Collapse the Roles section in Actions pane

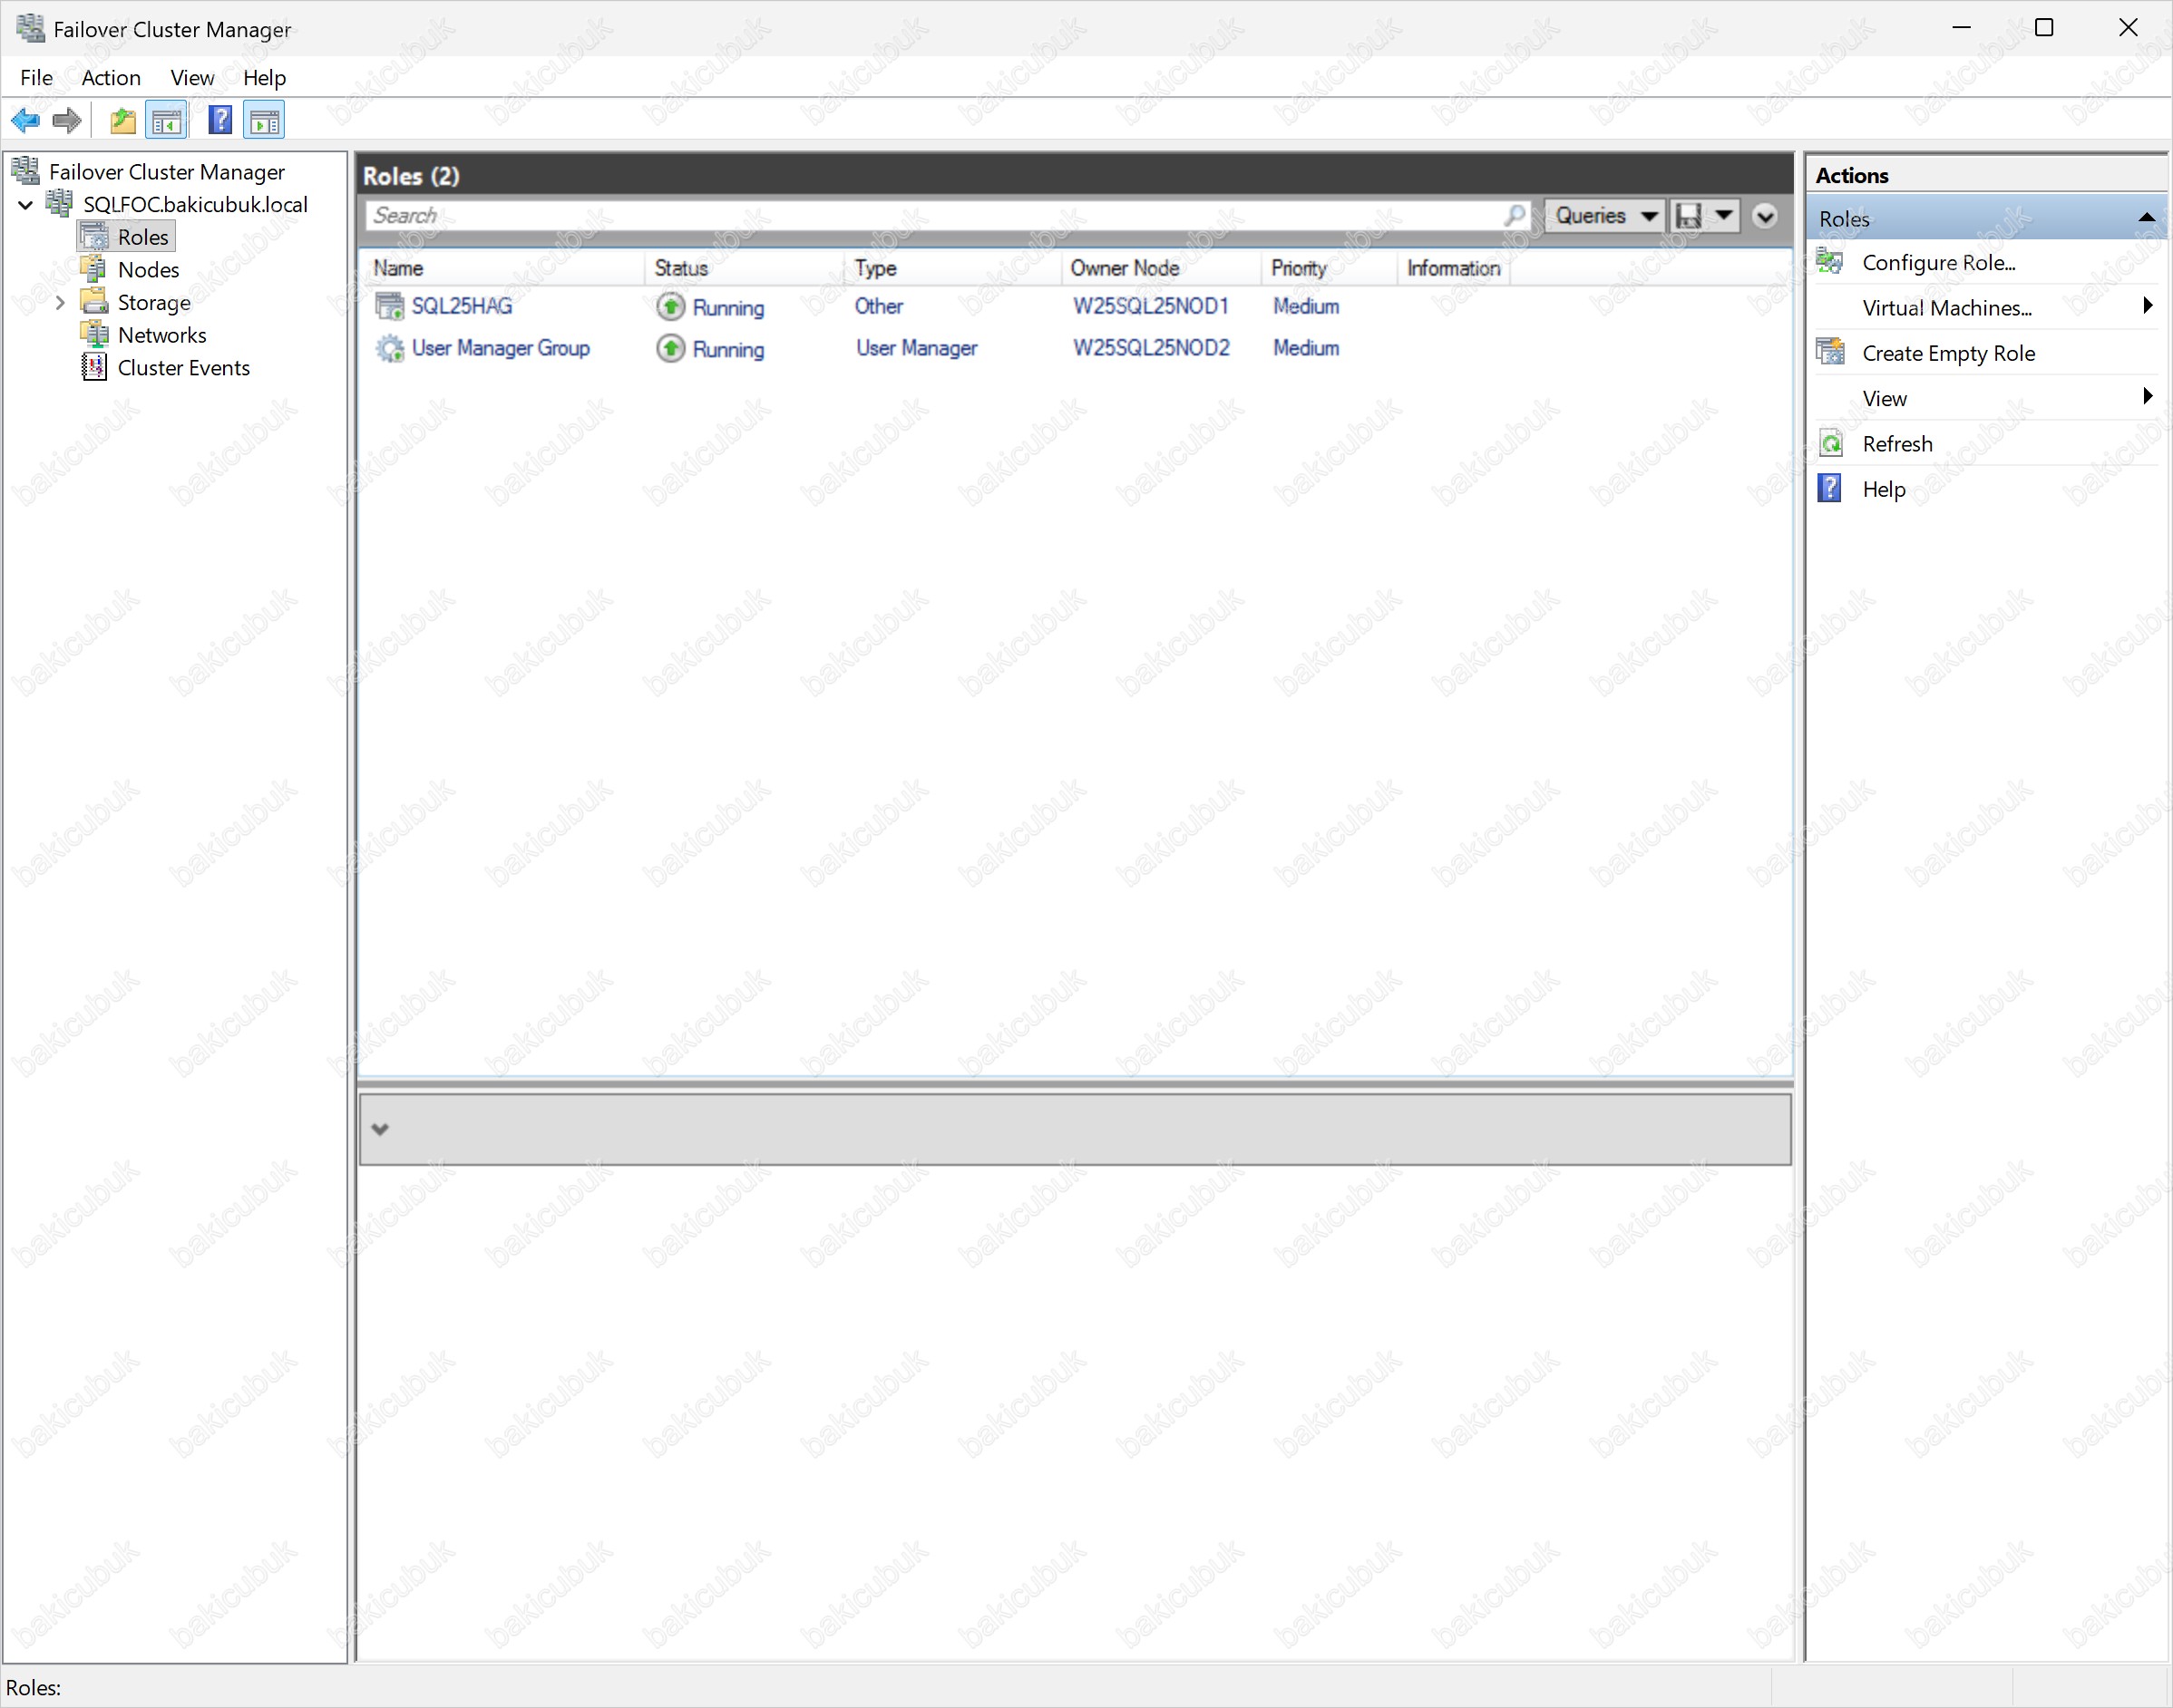point(2146,218)
